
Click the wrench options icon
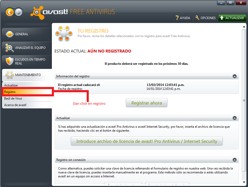coord(197,18)
